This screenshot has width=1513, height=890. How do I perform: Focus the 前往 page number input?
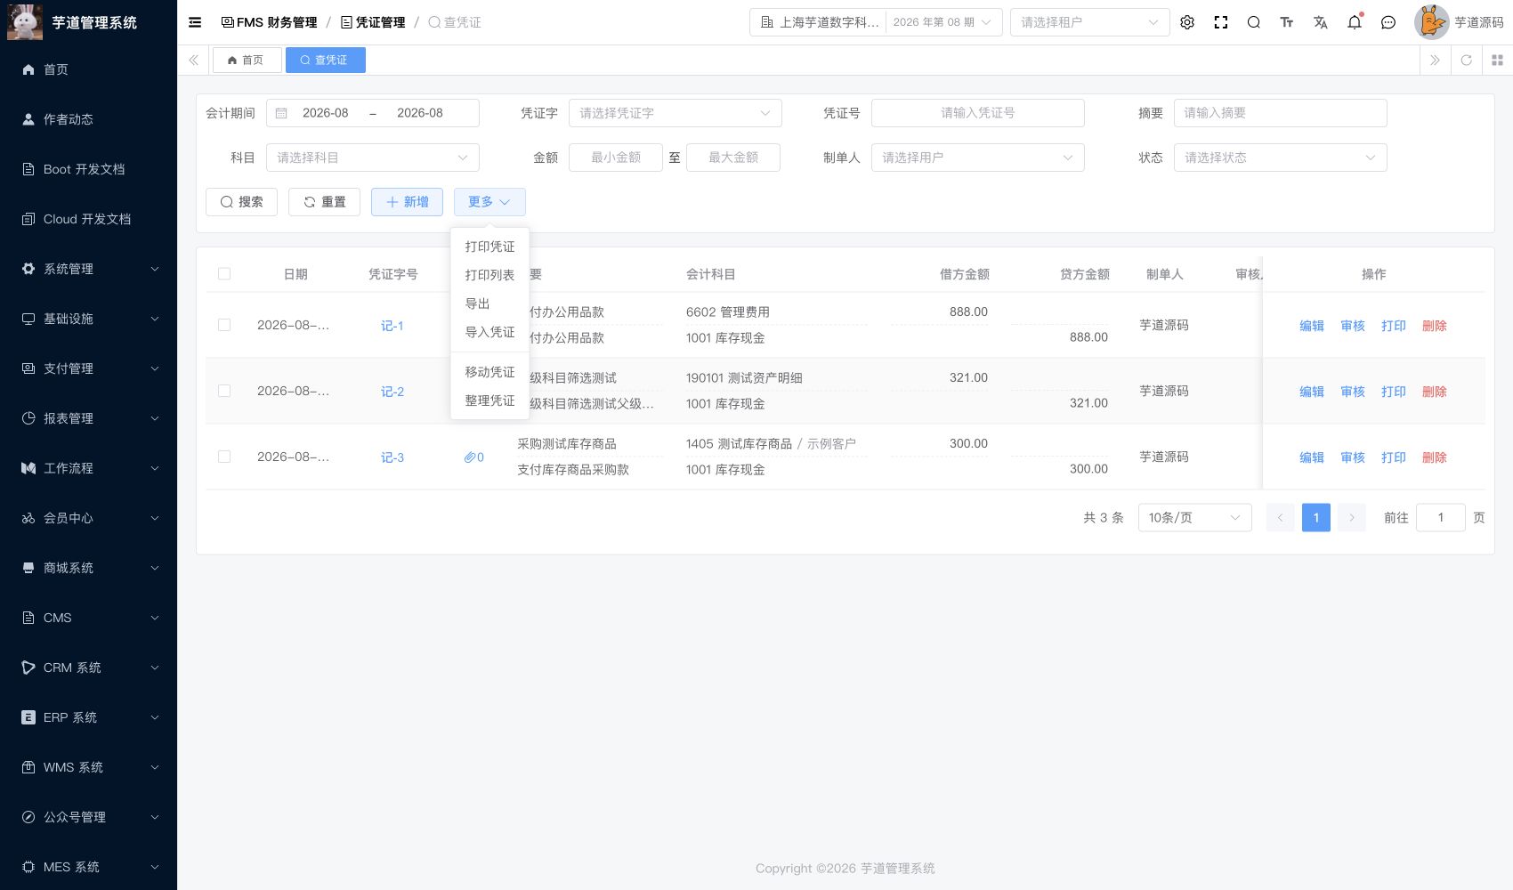tap(1441, 518)
